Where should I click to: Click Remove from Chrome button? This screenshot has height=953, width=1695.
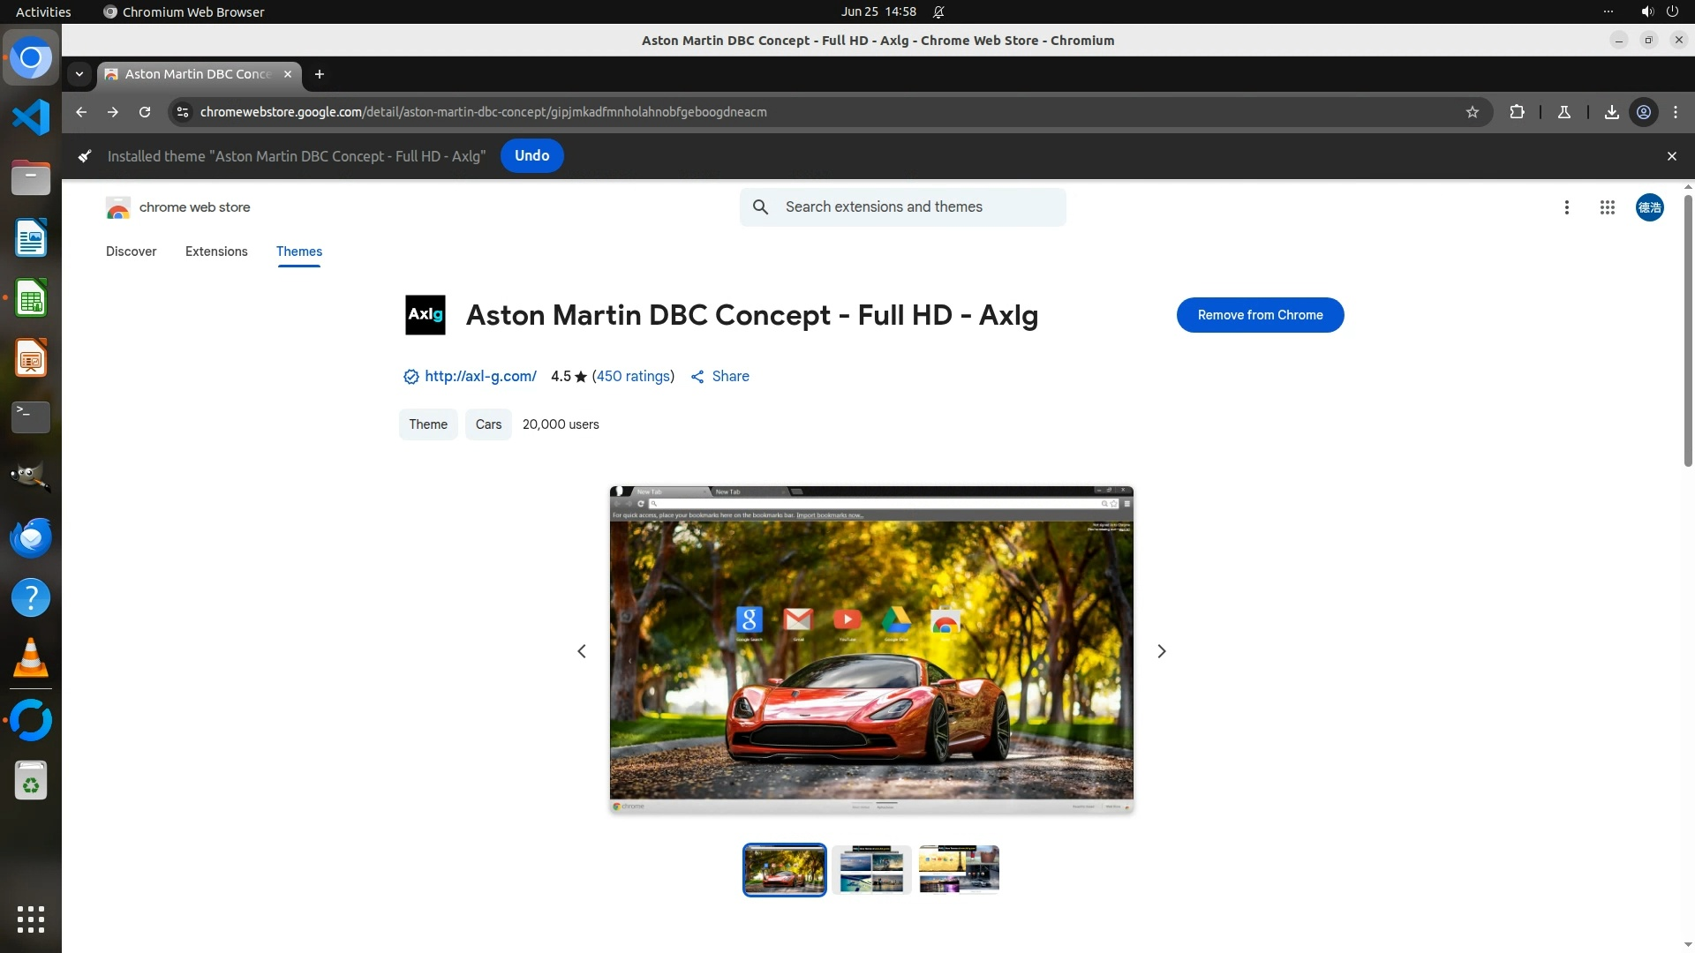pos(1260,315)
